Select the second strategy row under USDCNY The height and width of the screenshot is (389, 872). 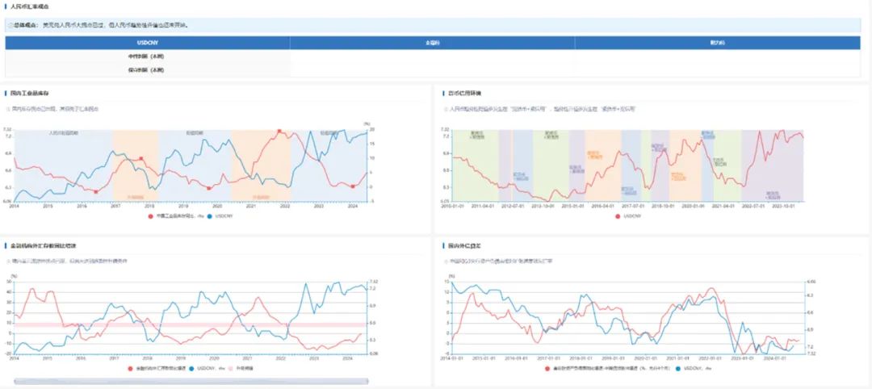[433, 70]
